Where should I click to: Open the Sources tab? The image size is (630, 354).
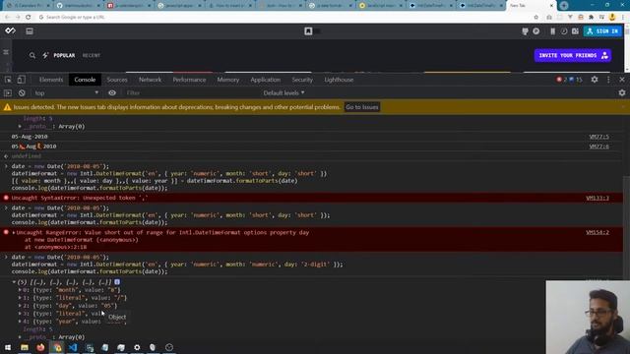pyautogui.click(x=117, y=80)
